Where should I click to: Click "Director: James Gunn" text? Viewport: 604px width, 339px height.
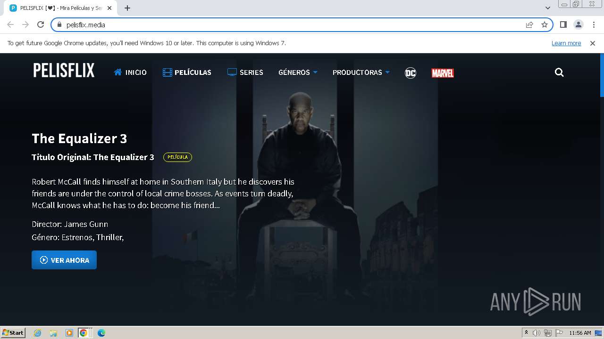coord(70,224)
